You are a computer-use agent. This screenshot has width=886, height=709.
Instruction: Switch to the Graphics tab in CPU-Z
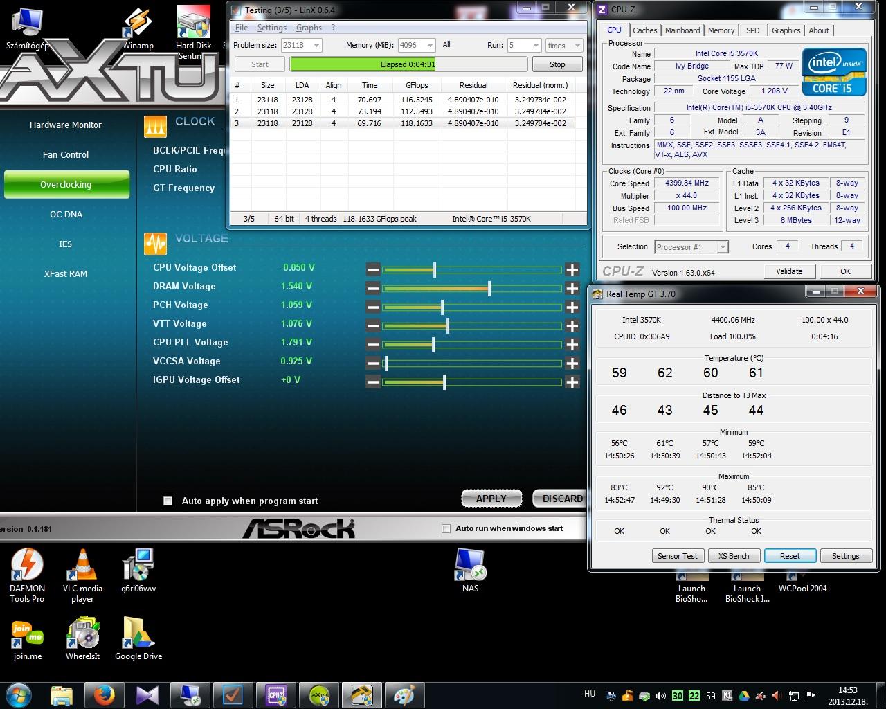[786, 30]
